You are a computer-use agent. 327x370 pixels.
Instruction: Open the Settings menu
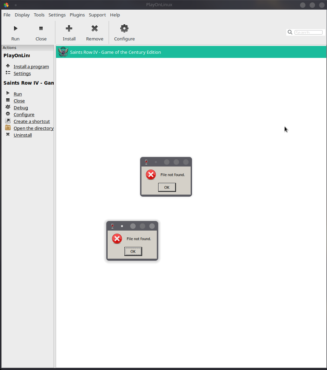(x=57, y=15)
